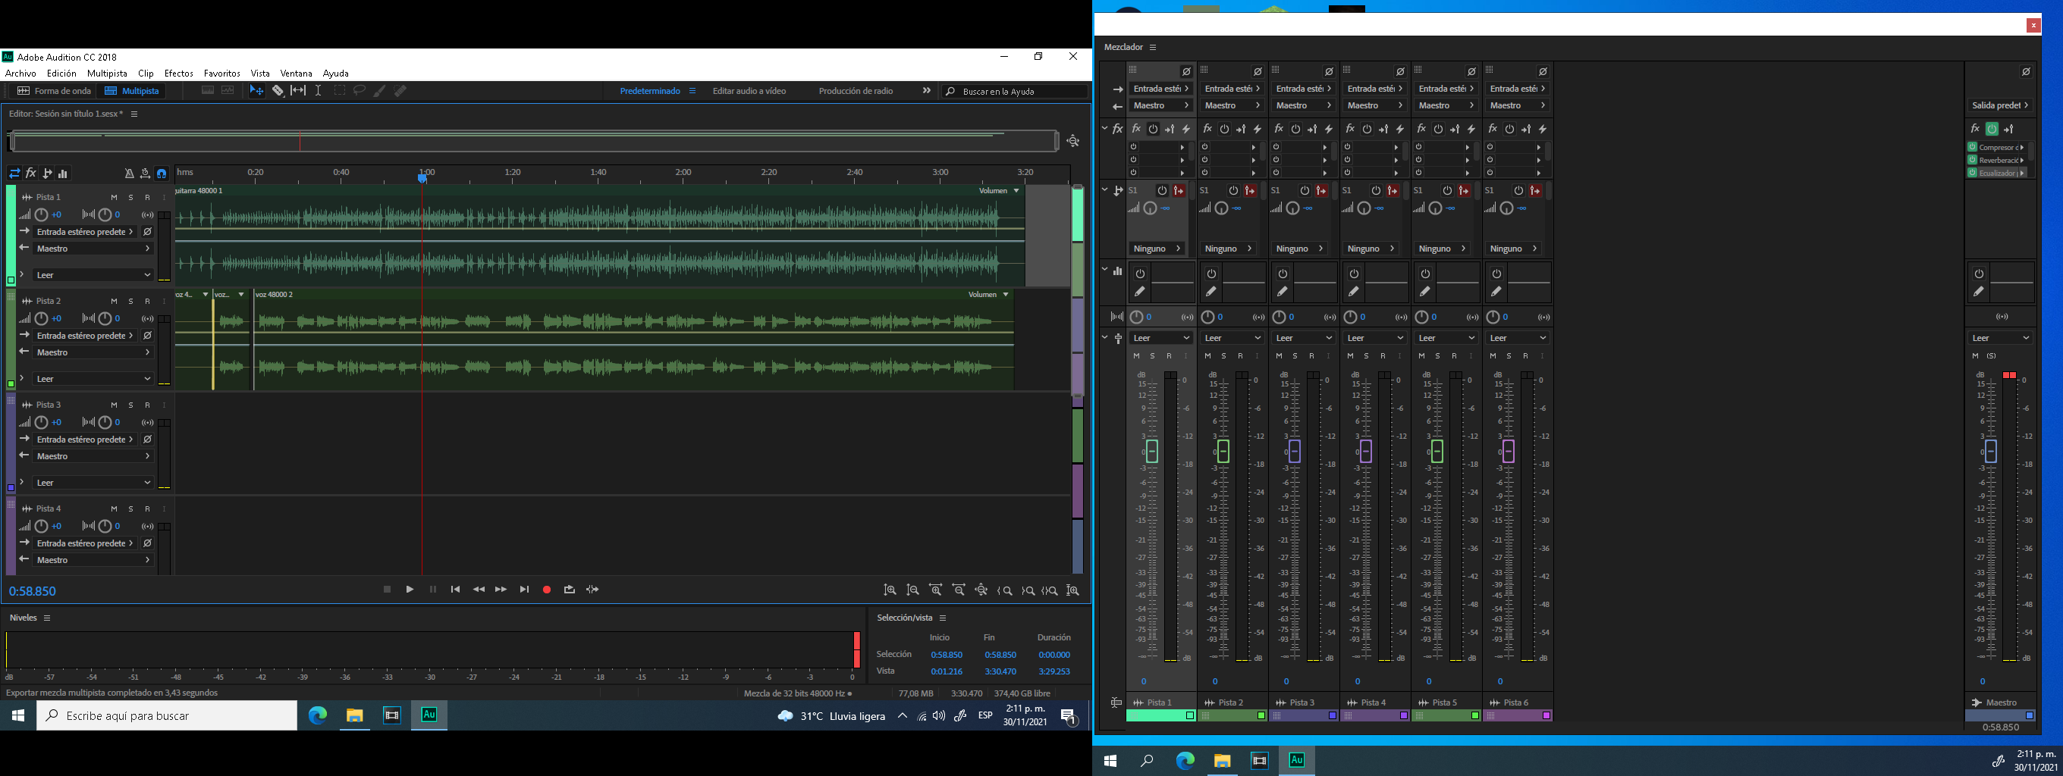Image resolution: width=2063 pixels, height=776 pixels.
Task: Open the Multipista menu
Action: click(x=107, y=74)
